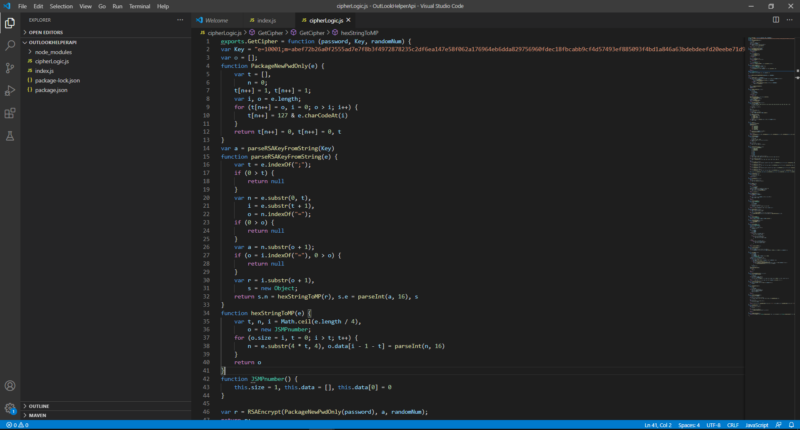Click the JavaScript language mode indicator
The height and width of the screenshot is (430, 800).
point(757,425)
